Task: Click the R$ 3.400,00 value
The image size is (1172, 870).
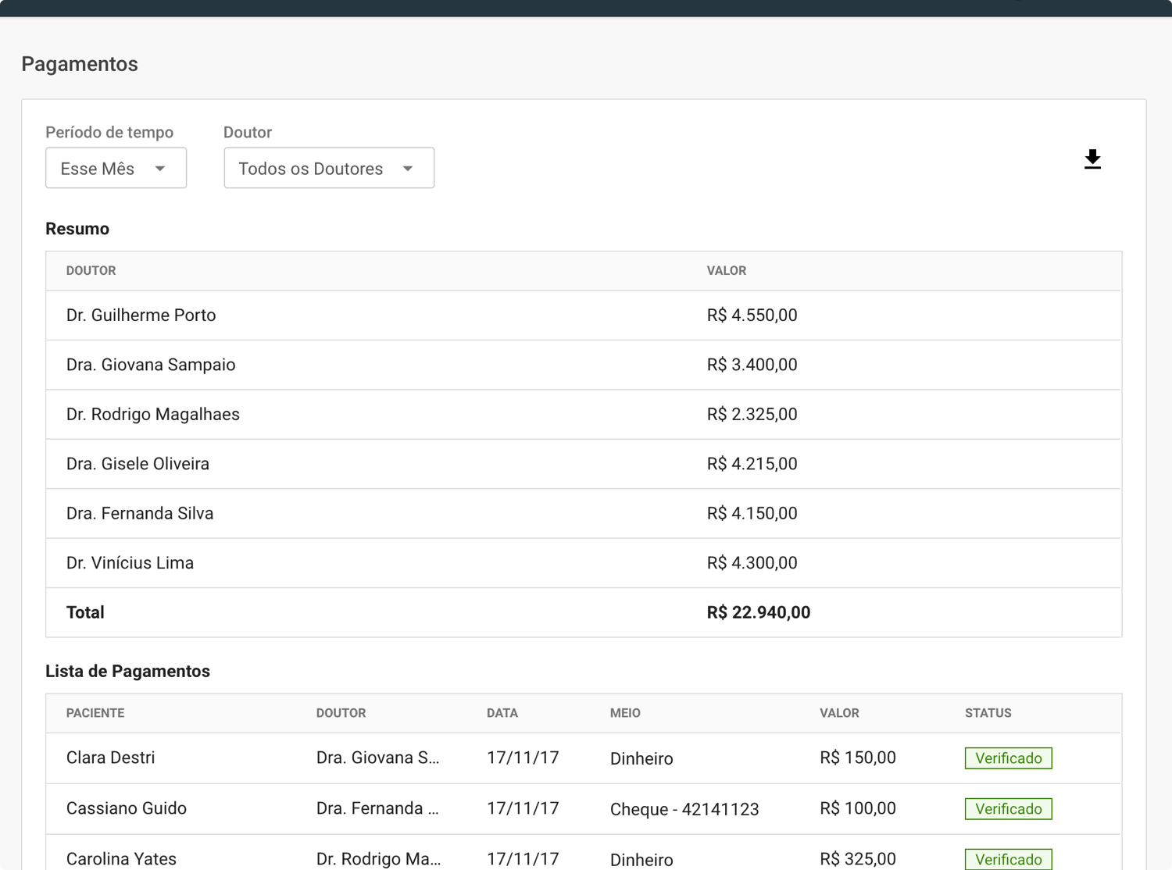Action: coord(752,365)
